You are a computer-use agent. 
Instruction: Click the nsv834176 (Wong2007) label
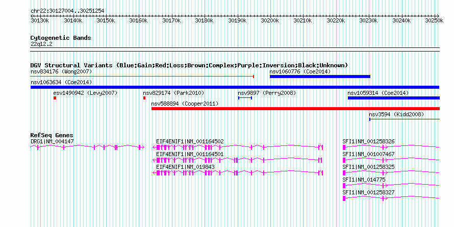[x=61, y=71]
